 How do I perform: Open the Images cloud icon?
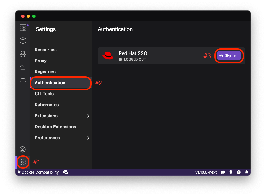(x=23, y=67)
